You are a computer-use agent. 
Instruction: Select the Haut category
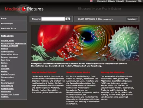coord(3,80)
